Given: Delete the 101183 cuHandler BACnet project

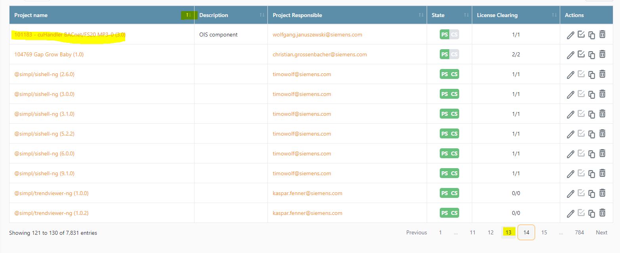Looking at the screenshot, I should click(x=603, y=34).
